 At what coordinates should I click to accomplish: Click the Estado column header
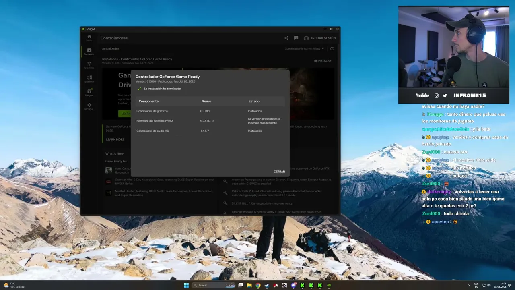point(254,101)
